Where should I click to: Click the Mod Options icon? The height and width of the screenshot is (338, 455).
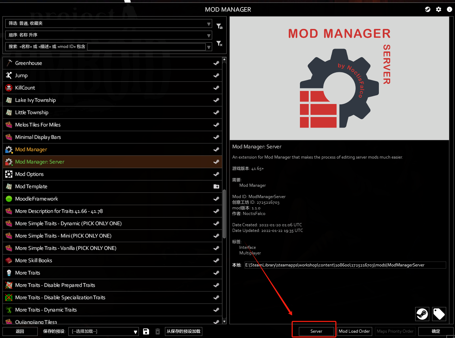point(9,174)
